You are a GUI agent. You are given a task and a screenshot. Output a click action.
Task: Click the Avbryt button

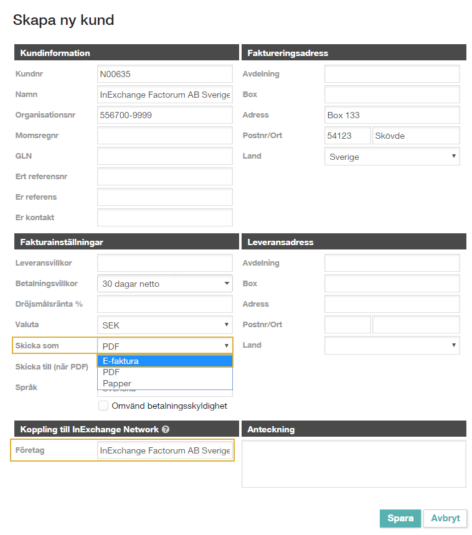point(445,518)
